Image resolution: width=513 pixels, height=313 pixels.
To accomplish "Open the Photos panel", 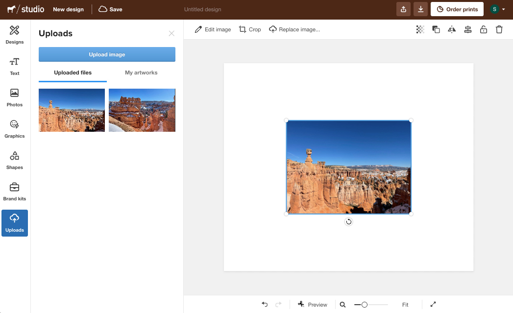I will point(14,97).
